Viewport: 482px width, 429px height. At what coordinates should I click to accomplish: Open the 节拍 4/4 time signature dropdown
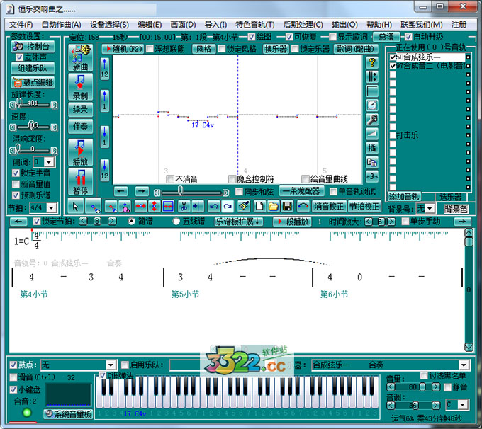[x=53, y=208]
